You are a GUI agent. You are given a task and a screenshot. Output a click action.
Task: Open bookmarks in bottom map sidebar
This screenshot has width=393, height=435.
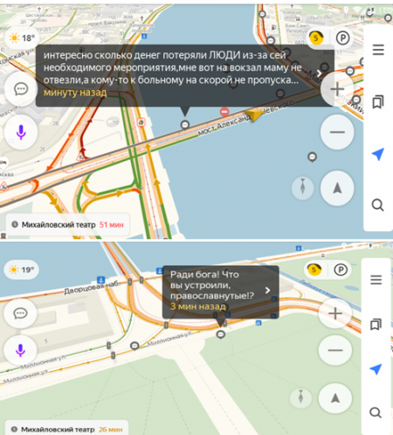376,324
